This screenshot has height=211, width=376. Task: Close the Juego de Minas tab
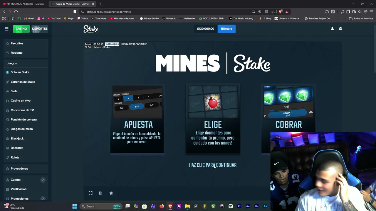click(x=93, y=4)
